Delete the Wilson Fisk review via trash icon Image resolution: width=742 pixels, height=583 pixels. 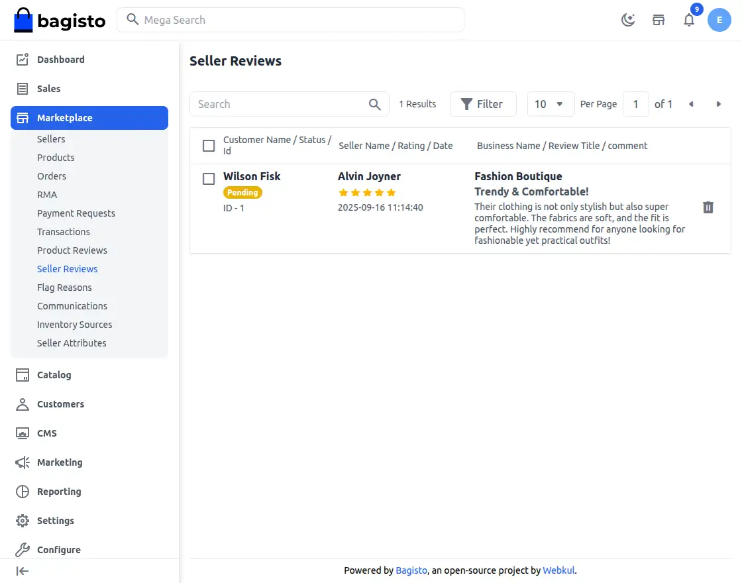[708, 207]
